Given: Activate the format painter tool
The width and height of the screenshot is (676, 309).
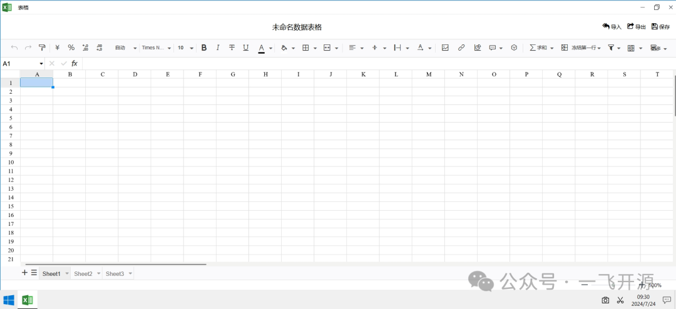Looking at the screenshot, I should pyautogui.click(x=42, y=48).
